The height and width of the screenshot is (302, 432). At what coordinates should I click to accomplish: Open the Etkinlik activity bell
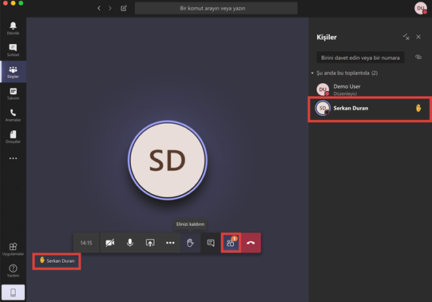[13, 29]
